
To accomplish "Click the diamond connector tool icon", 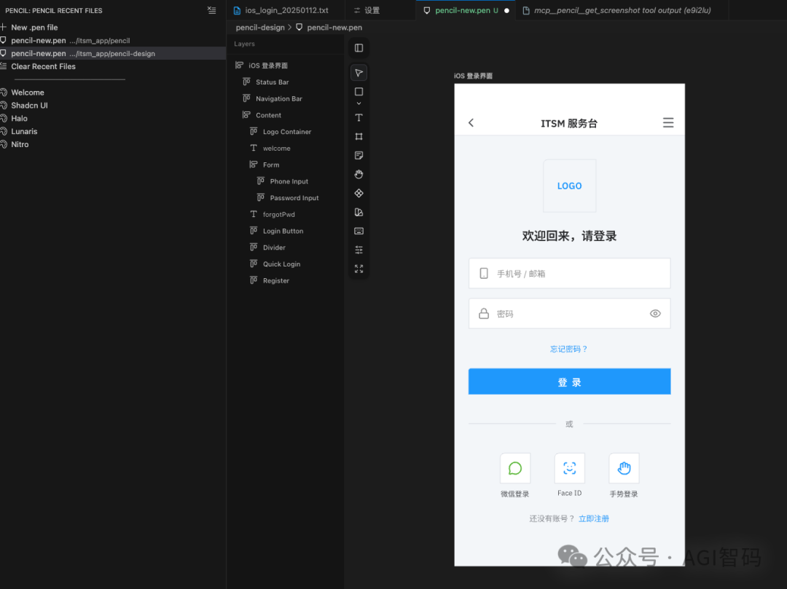I will (359, 193).
